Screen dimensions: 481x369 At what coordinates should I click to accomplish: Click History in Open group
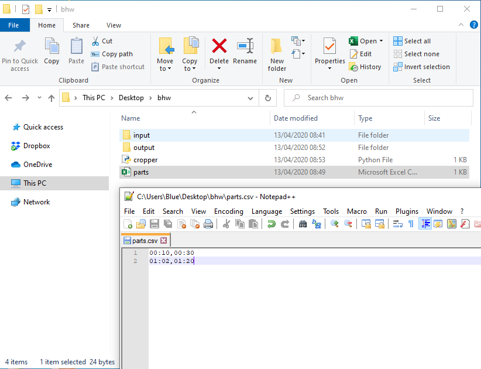(365, 67)
